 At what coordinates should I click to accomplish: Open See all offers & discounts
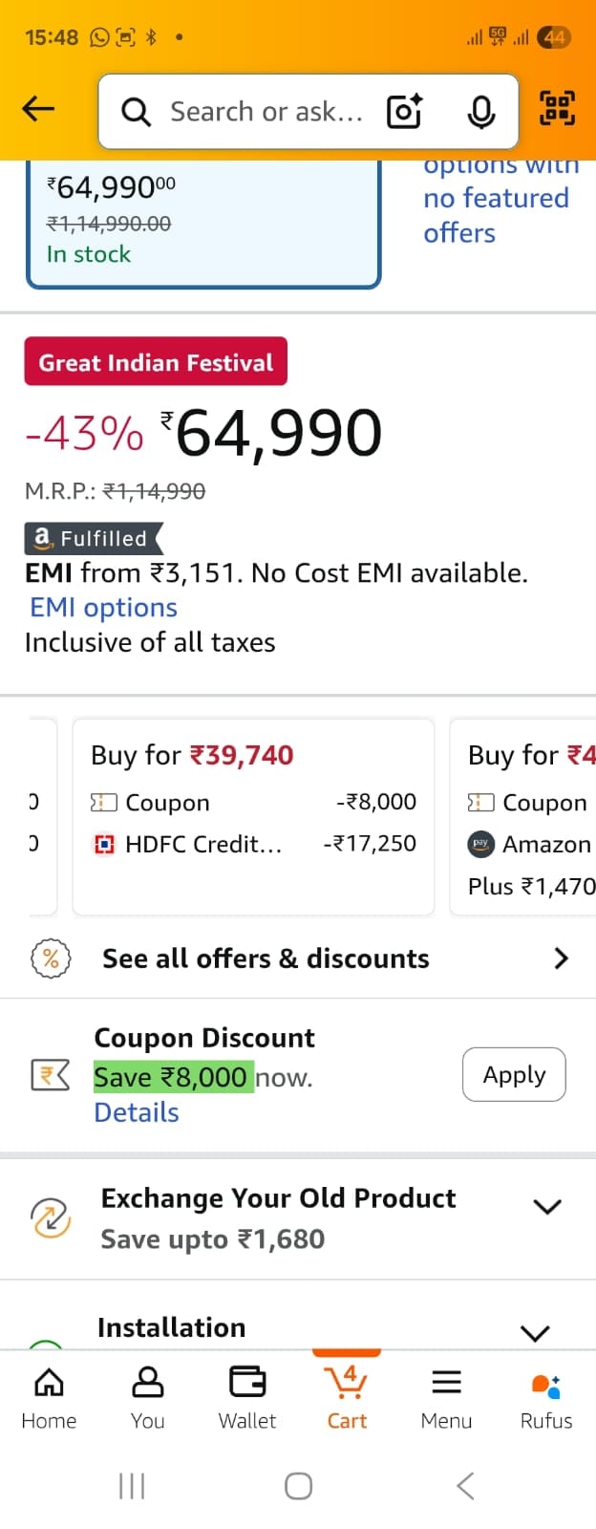tap(298, 958)
